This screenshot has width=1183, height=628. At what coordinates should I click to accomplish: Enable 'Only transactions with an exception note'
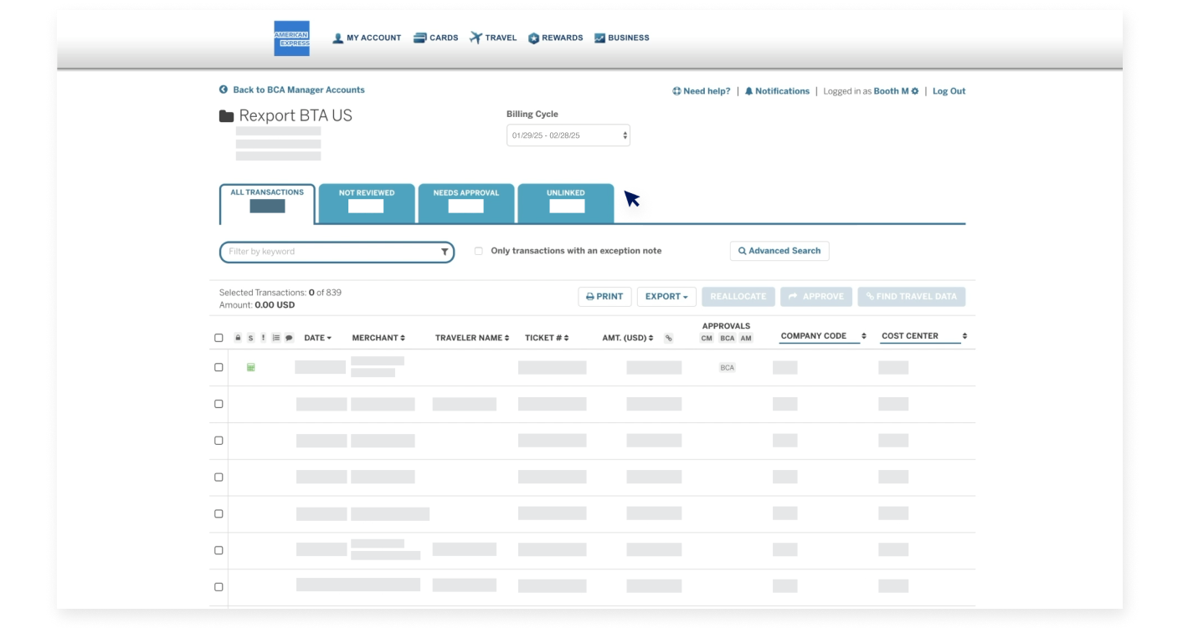coord(477,250)
